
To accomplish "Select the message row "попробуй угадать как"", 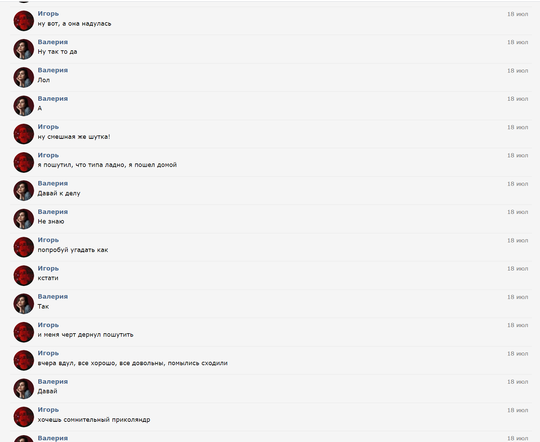I will tap(271, 247).
